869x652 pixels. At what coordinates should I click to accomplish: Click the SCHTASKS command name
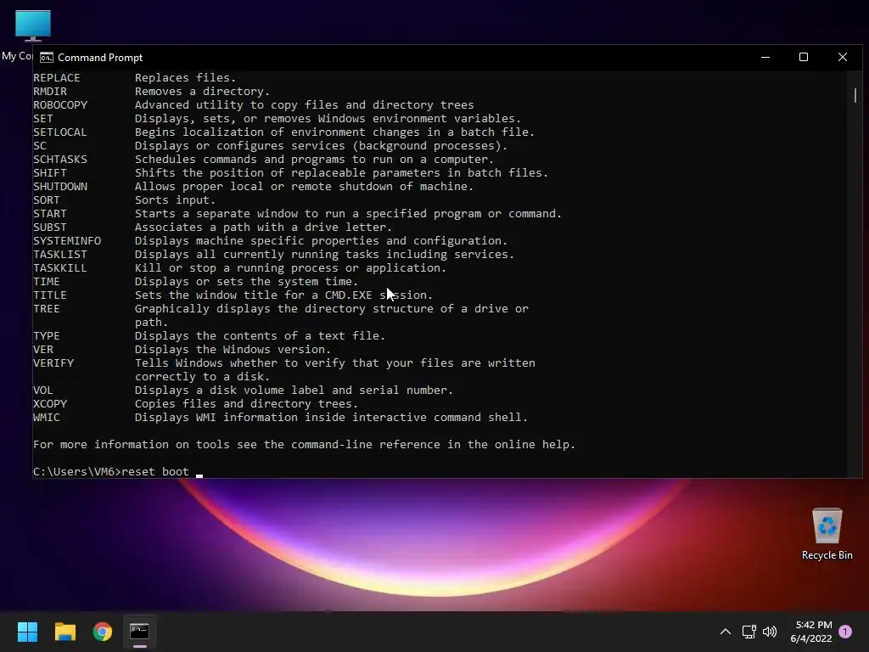[60, 159]
